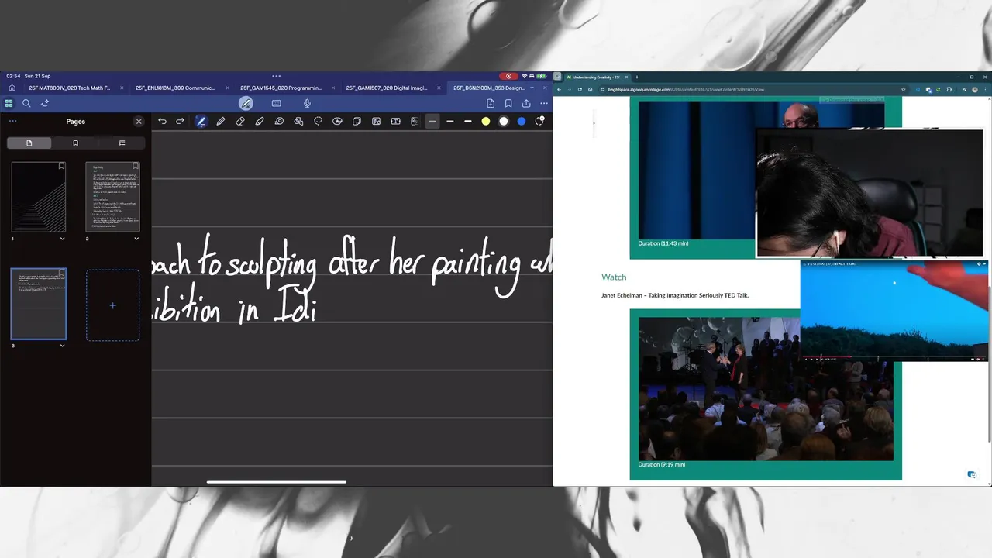Go back in the browser window
The height and width of the screenshot is (558, 992).
559,89
